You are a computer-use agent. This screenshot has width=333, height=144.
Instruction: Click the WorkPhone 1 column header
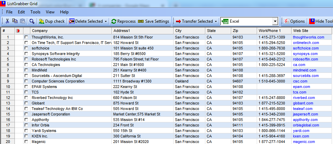point(274,31)
